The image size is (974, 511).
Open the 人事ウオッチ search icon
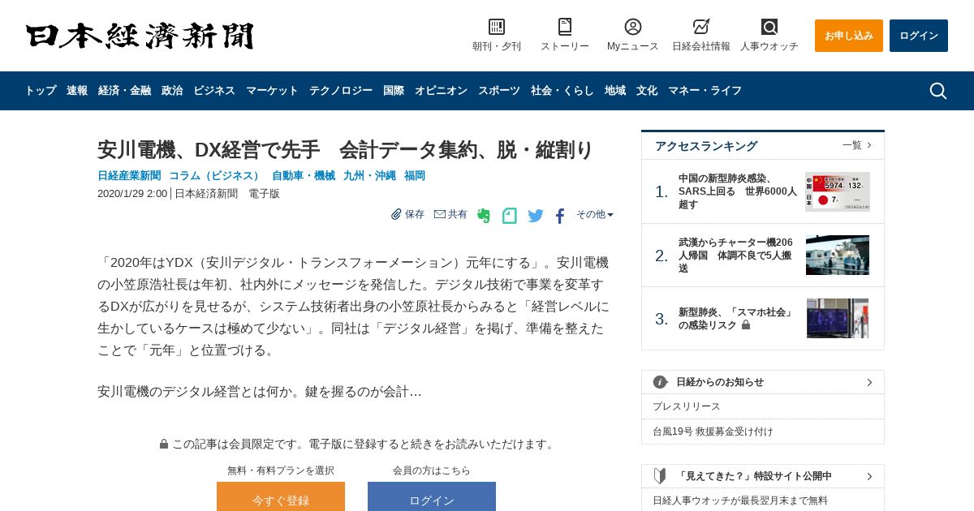coord(769,27)
